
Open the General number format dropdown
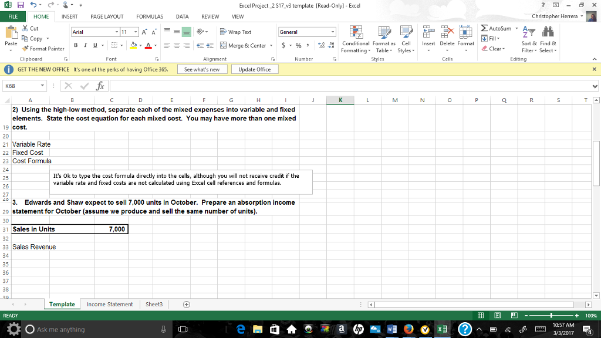point(331,31)
